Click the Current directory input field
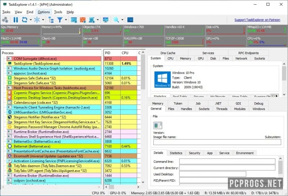 tap(227, 168)
